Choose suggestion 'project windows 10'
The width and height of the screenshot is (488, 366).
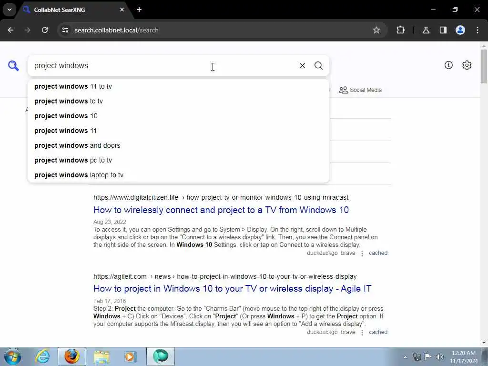click(178, 116)
